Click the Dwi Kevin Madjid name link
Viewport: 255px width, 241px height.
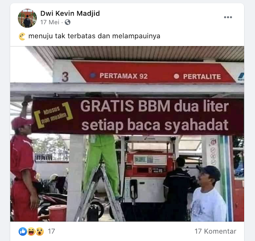click(x=70, y=13)
